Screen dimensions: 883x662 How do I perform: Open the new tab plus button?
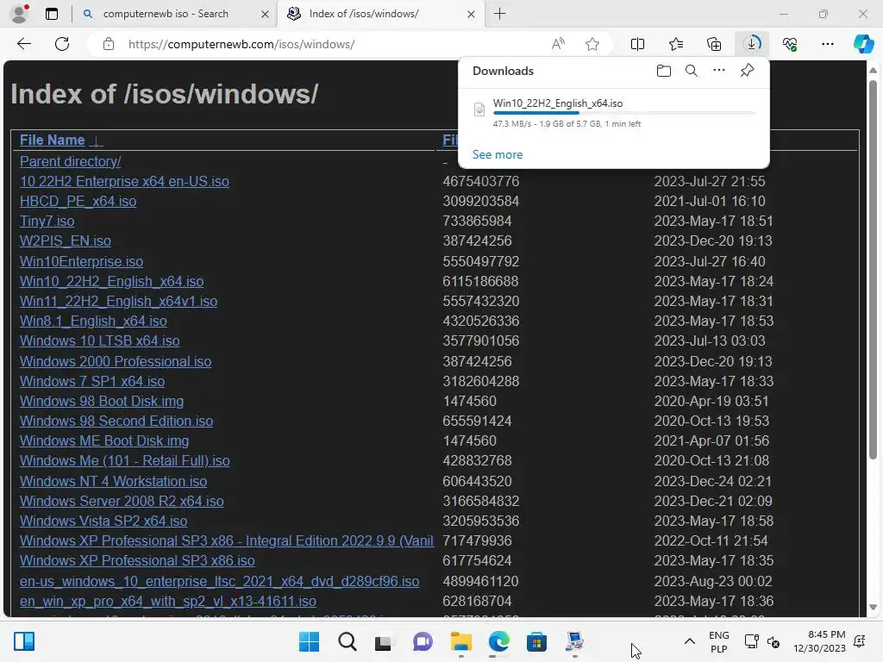(499, 14)
